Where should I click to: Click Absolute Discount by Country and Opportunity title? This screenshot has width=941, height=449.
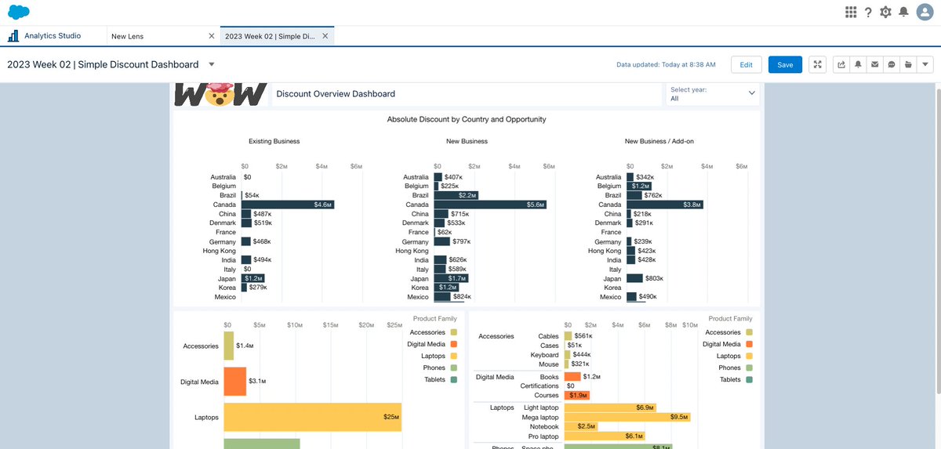[467, 119]
